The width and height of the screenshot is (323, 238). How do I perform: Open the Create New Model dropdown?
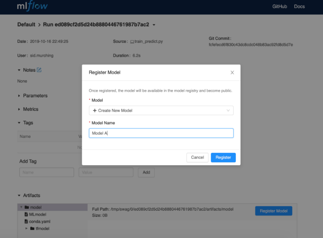click(161, 110)
